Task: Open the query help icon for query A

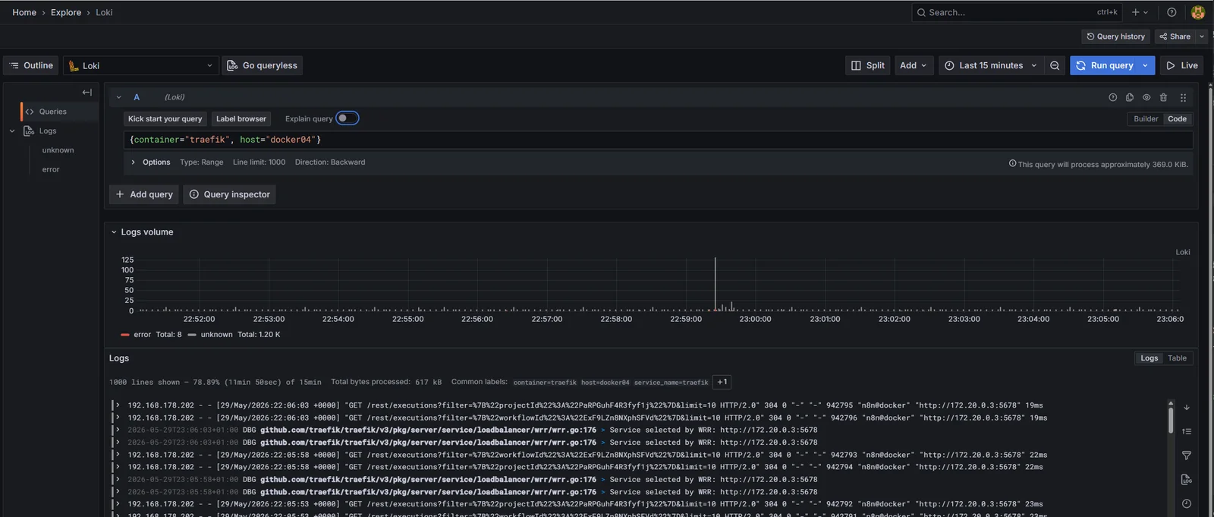Action: (1112, 97)
